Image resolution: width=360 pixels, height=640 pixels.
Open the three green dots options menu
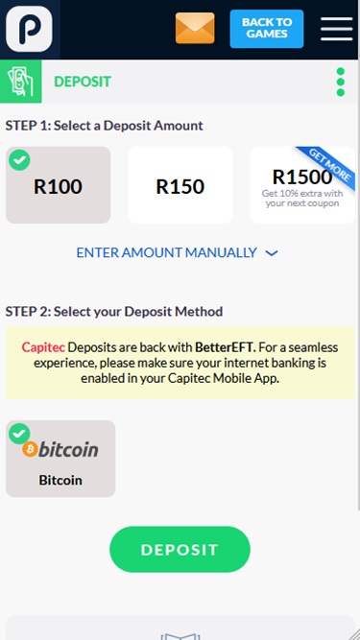pos(341,83)
